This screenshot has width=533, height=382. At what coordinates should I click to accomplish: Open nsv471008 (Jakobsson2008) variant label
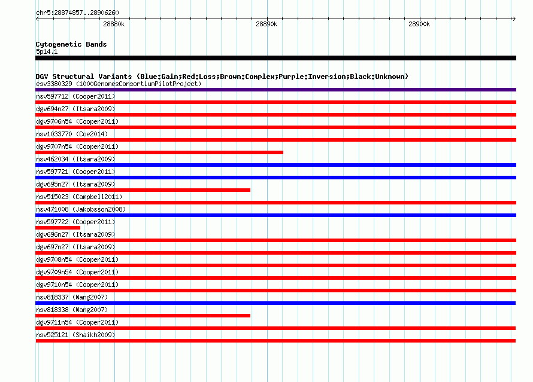[81, 209]
